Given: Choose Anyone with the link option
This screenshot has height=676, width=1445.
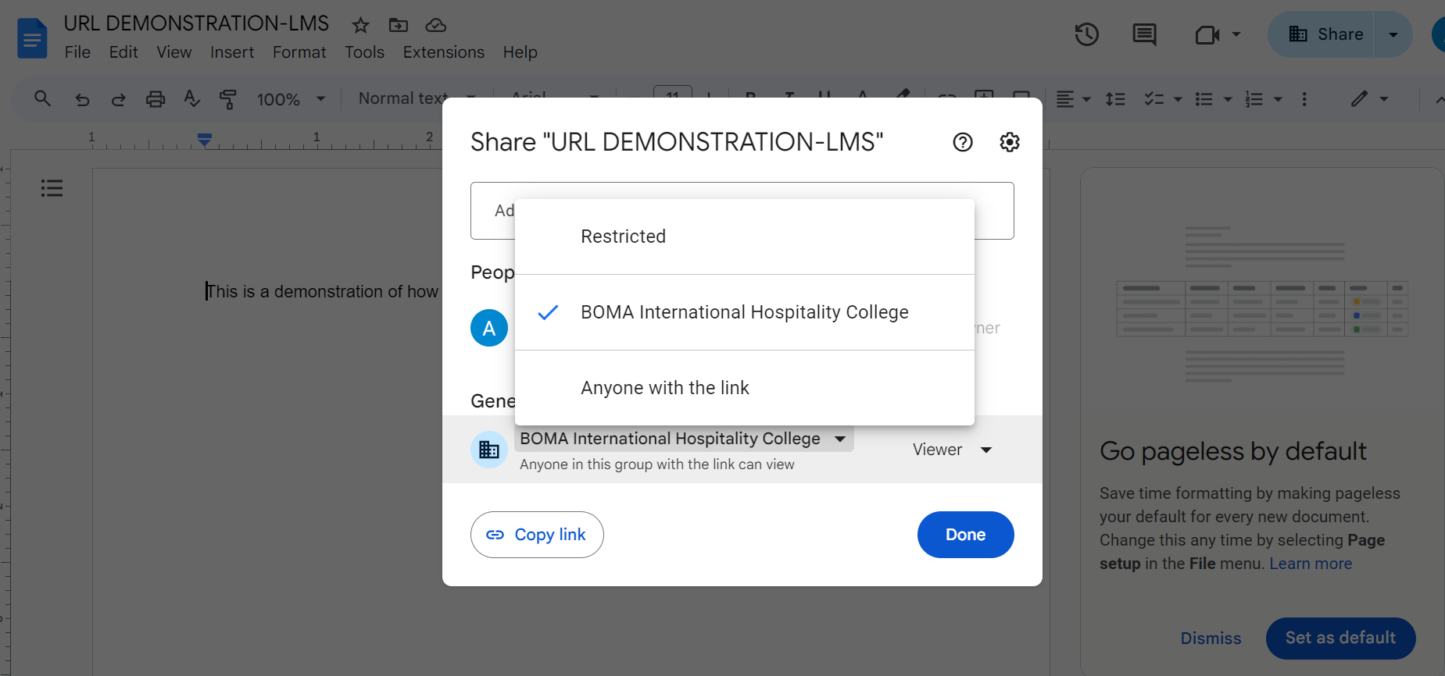Looking at the screenshot, I should 745,388.
